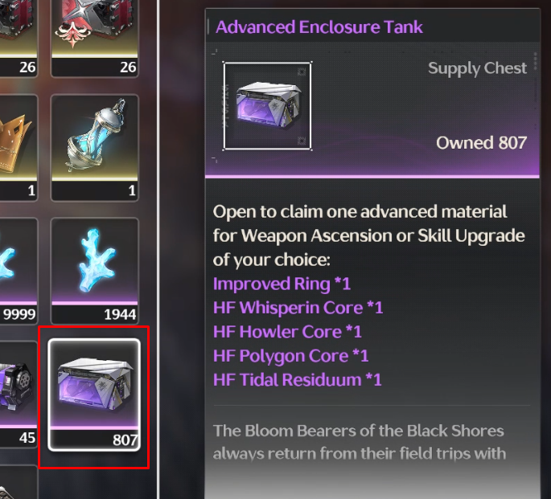Select the coral item showing 9999
The height and width of the screenshot is (499, 551).
19,271
